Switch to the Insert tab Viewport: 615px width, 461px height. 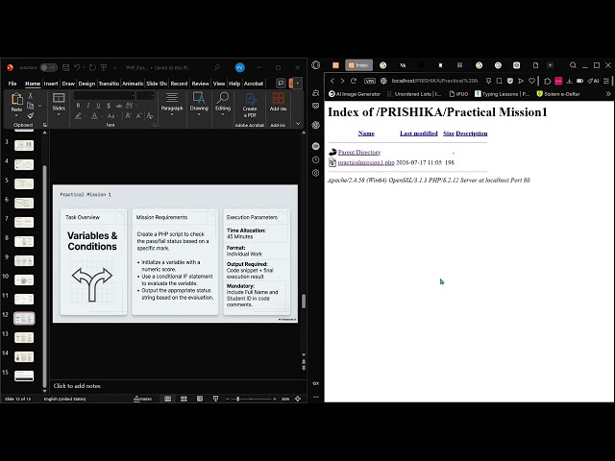[51, 84]
